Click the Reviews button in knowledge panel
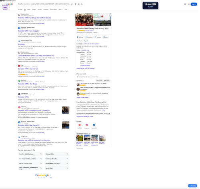This screenshot has width=200, height=189. coord(98,37)
